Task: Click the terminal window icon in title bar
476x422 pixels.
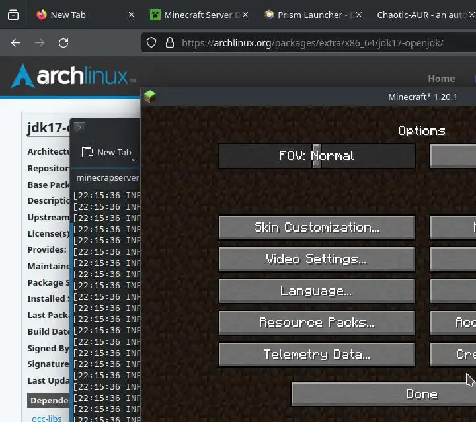Action: pos(79,127)
